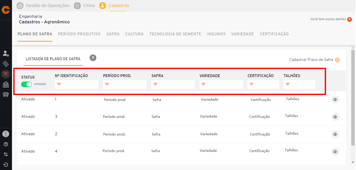Click the Cadastrar Plano de Safra link
356x170 pixels.
coord(311,60)
